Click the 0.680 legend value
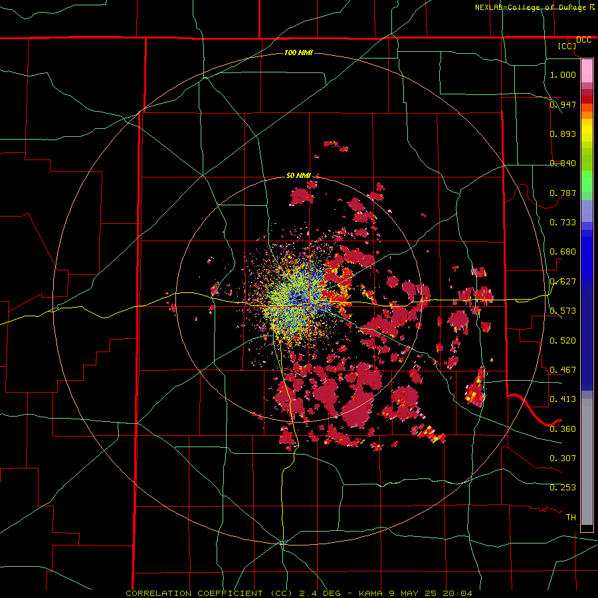Viewport: 598px width, 598px height. [x=563, y=252]
